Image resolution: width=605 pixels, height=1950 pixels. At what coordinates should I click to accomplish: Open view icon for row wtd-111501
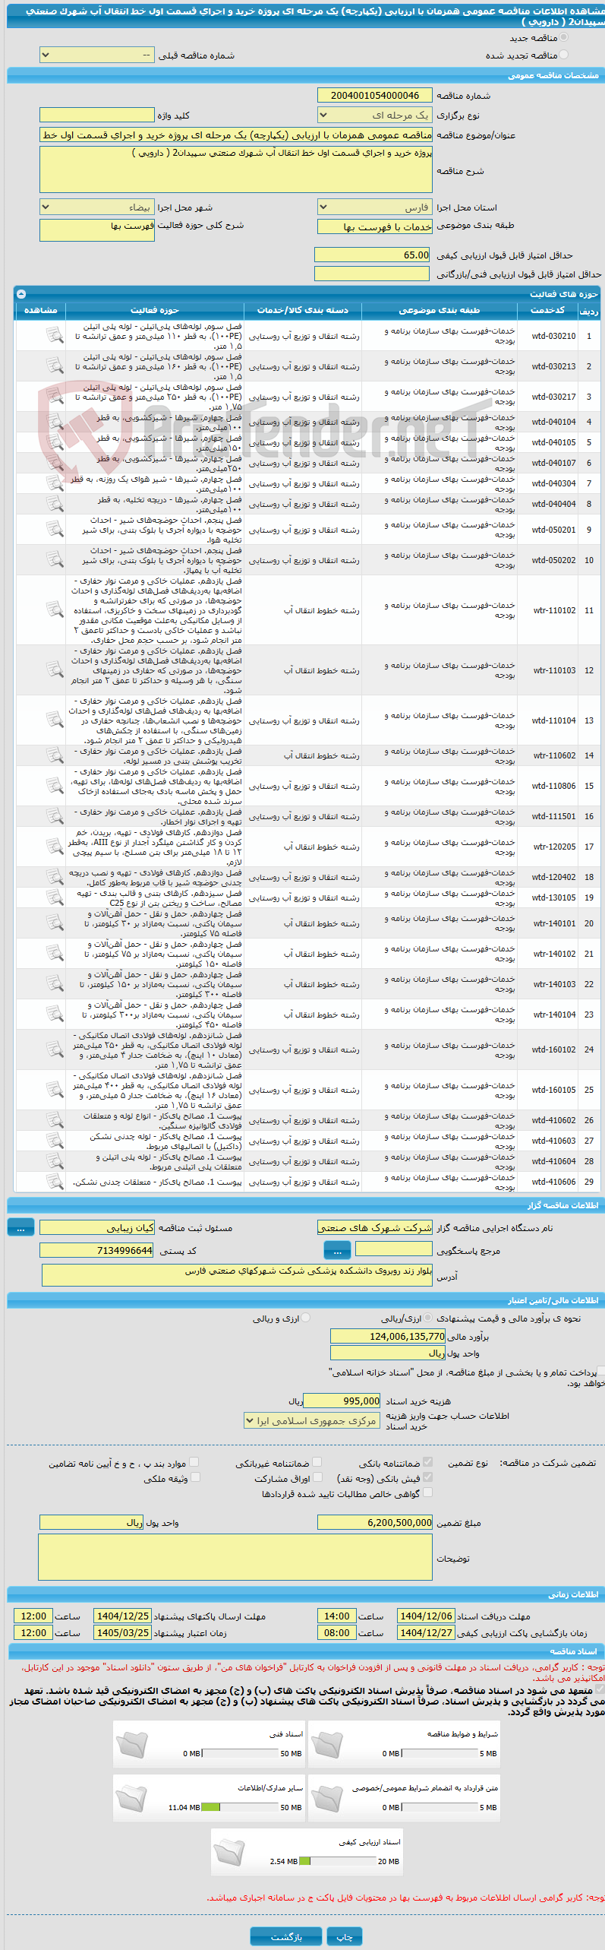coord(55,815)
